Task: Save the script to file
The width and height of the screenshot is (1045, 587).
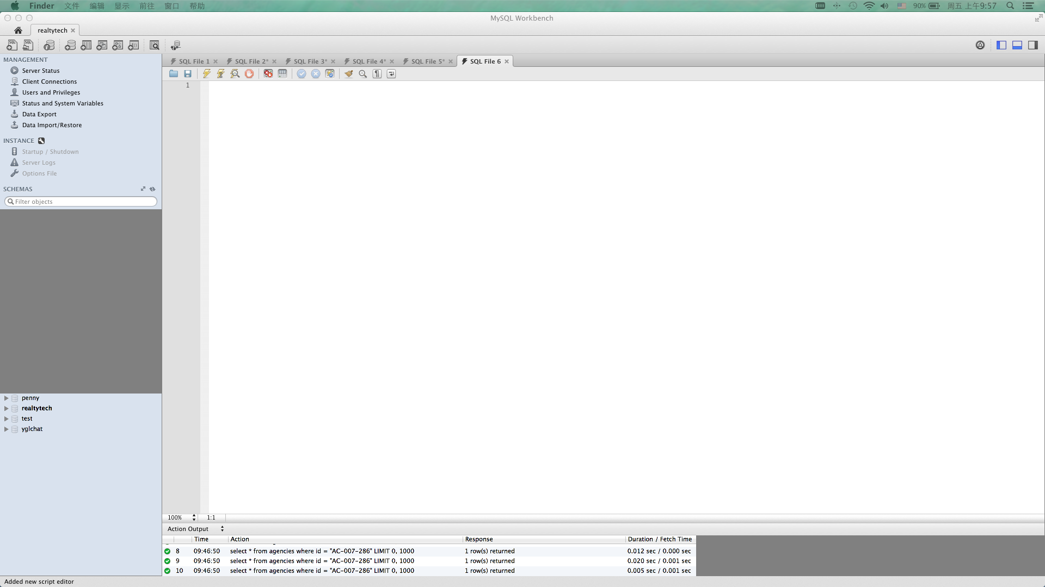Action: [x=188, y=74]
